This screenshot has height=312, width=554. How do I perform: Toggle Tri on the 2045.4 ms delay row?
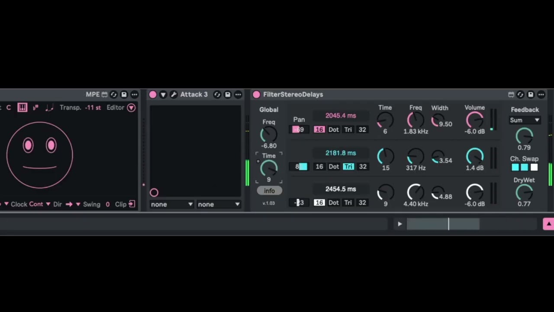click(348, 130)
